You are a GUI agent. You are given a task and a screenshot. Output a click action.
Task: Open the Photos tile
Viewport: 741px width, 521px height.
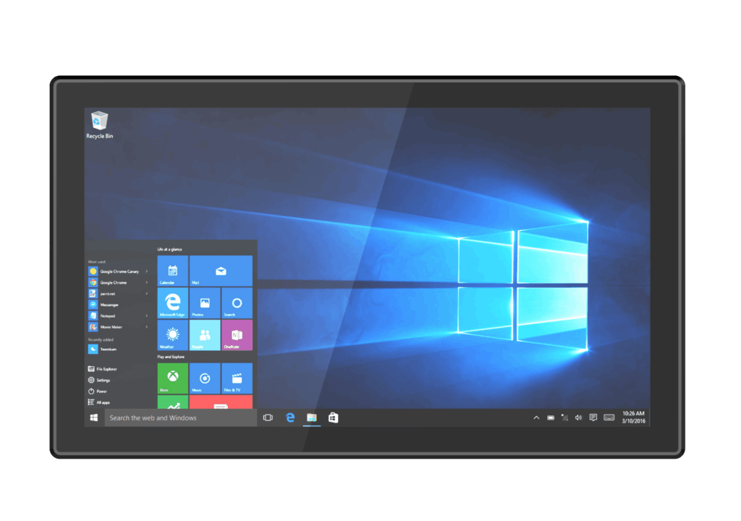[x=205, y=302]
